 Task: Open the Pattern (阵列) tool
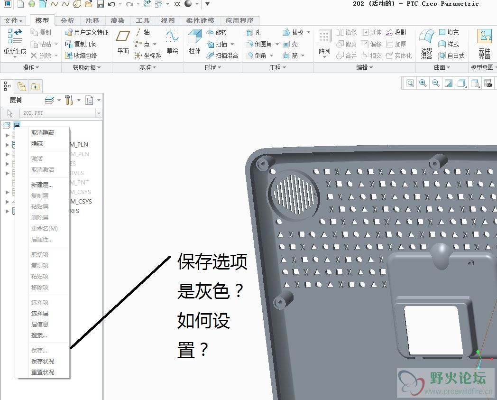coord(324,43)
